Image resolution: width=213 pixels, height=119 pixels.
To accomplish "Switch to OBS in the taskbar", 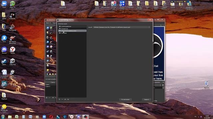I will 86,117.
